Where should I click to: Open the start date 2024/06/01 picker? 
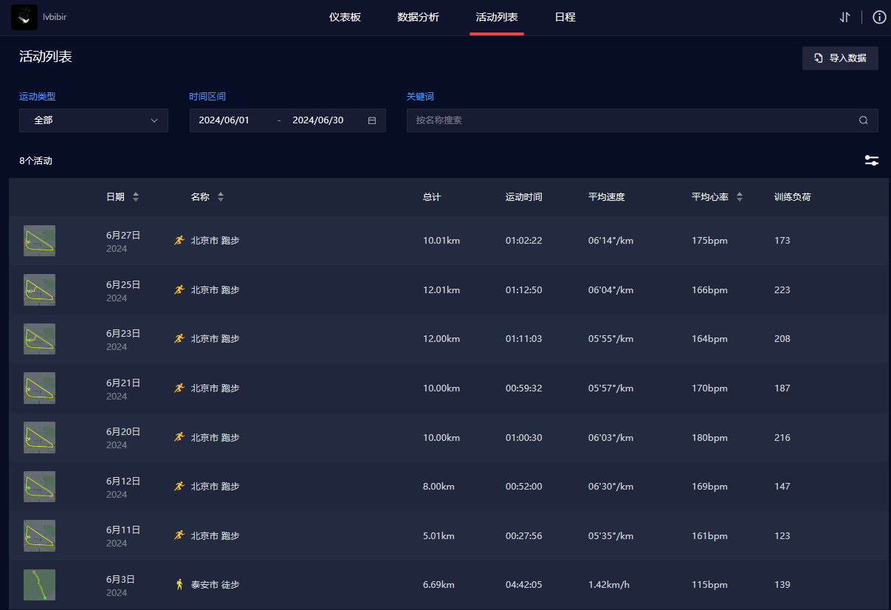pyautogui.click(x=224, y=120)
